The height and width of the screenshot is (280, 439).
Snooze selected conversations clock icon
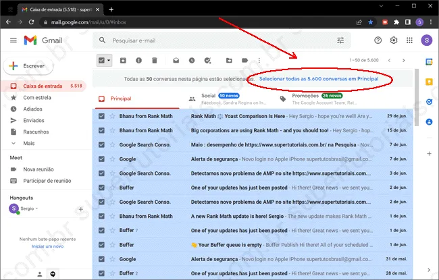pyautogui.click(x=192, y=60)
